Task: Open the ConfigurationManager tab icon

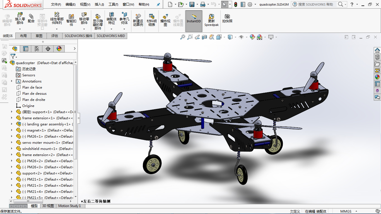Action: point(37,49)
